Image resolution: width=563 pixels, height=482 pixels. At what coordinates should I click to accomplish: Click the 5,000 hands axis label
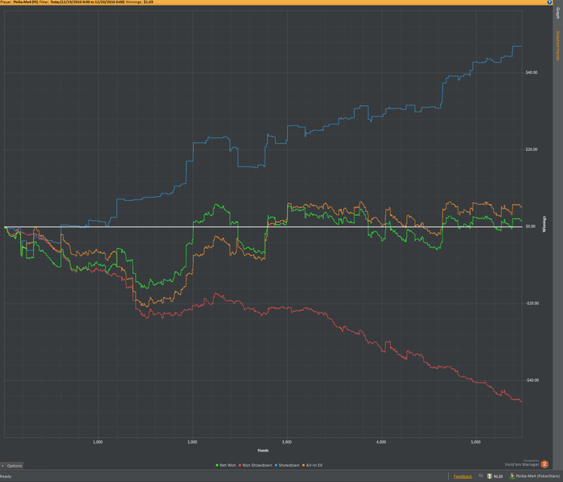pyautogui.click(x=475, y=442)
